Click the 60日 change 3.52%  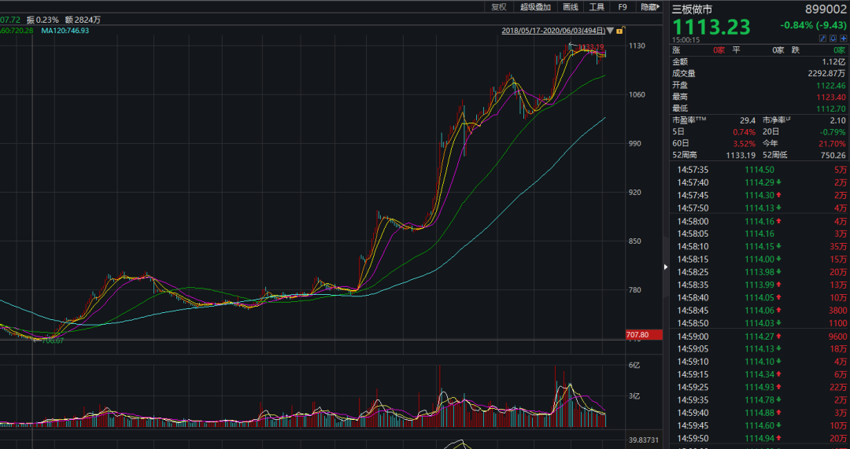coord(745,144)
